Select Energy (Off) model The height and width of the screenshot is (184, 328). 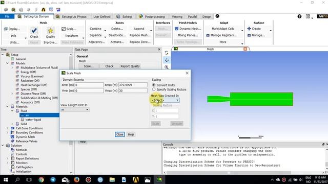[28, 72]
